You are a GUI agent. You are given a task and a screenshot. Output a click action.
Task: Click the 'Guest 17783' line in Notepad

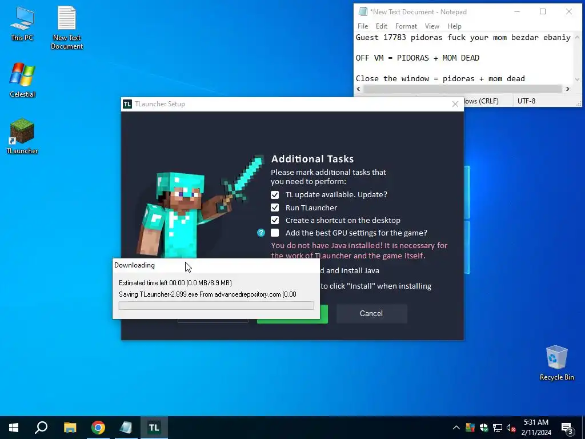pos(463,37)
